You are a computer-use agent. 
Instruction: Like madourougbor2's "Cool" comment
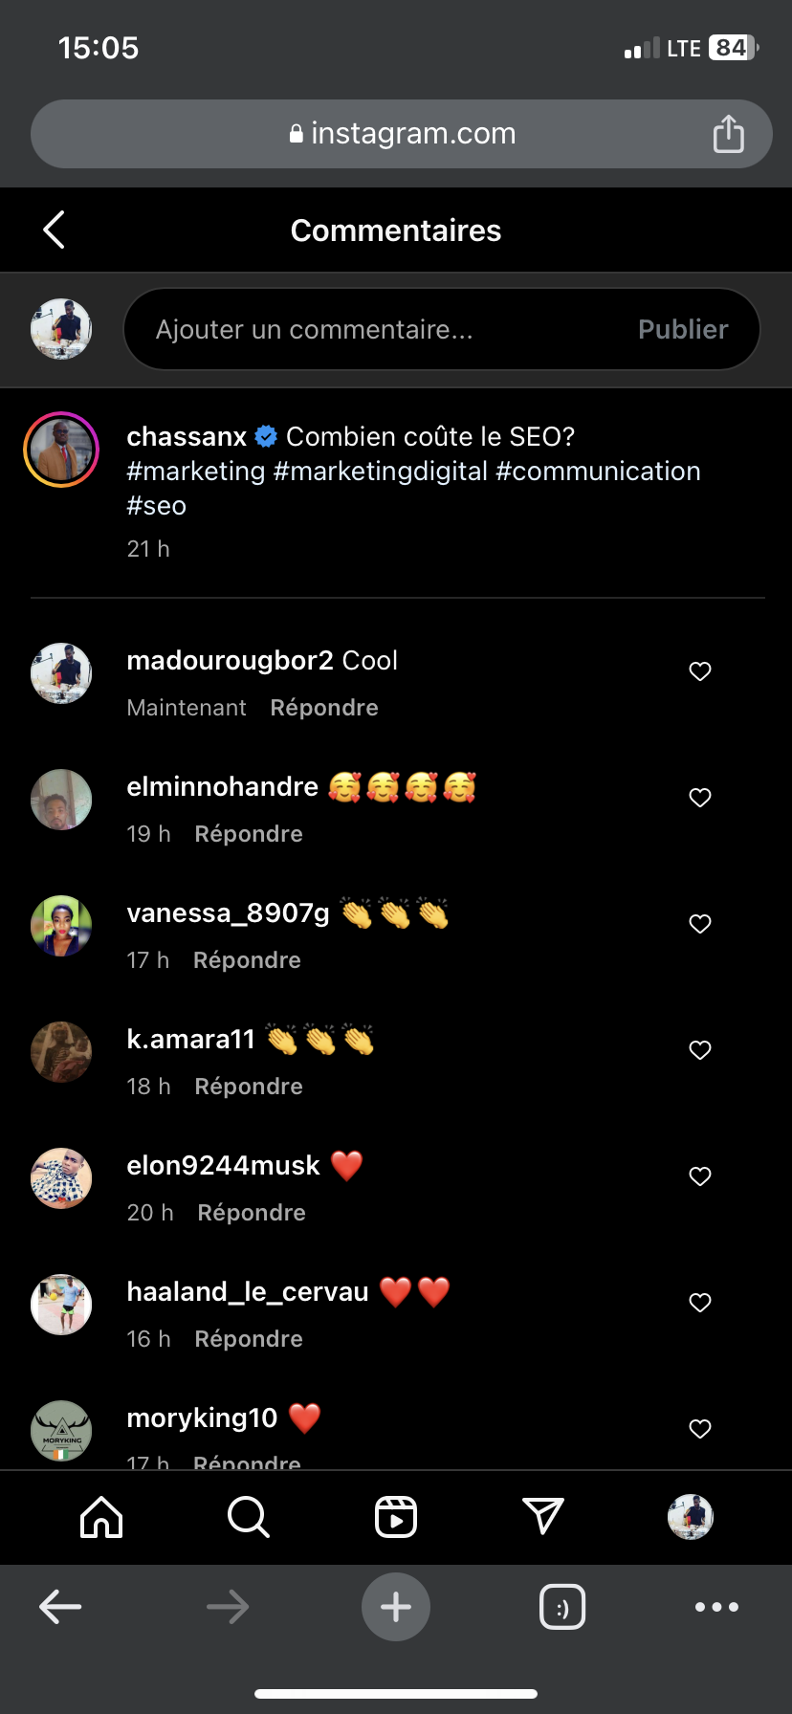tap(700, 671)
